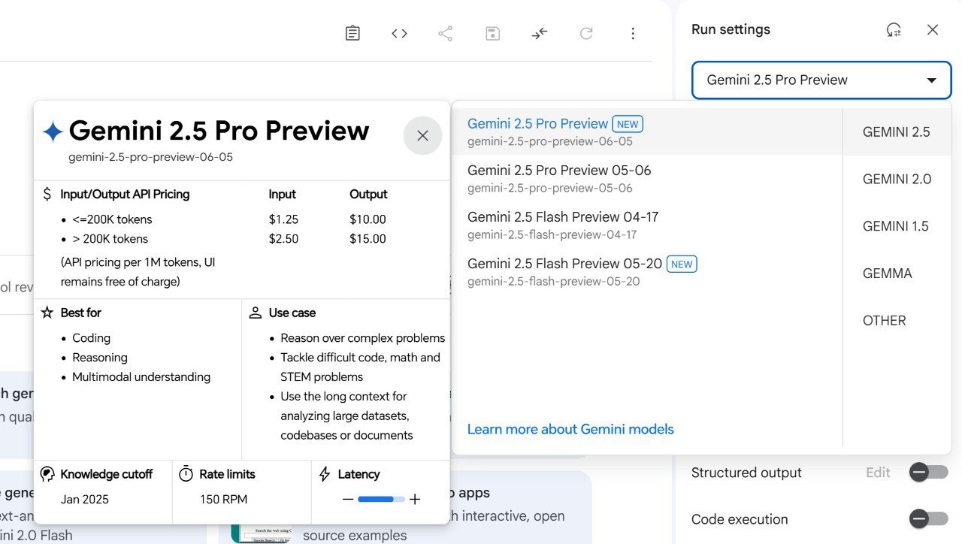Open the system instructions clipboard icon
This screenshot has width=962, height=544.
352,33
